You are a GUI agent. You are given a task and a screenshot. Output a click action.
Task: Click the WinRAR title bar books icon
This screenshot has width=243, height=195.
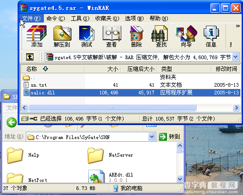pos(24,8)
